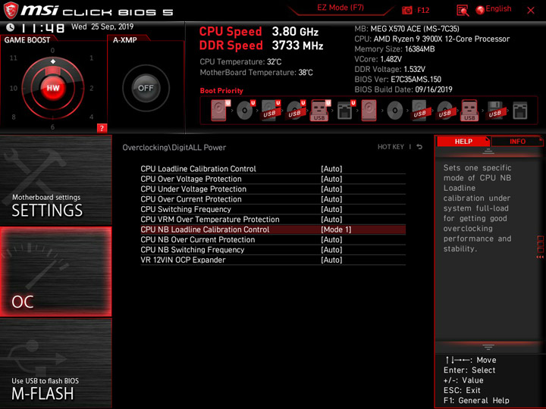546x409 pixels.
Task: Collapse help panel with triple arrow icon
Action: [540, 257]
